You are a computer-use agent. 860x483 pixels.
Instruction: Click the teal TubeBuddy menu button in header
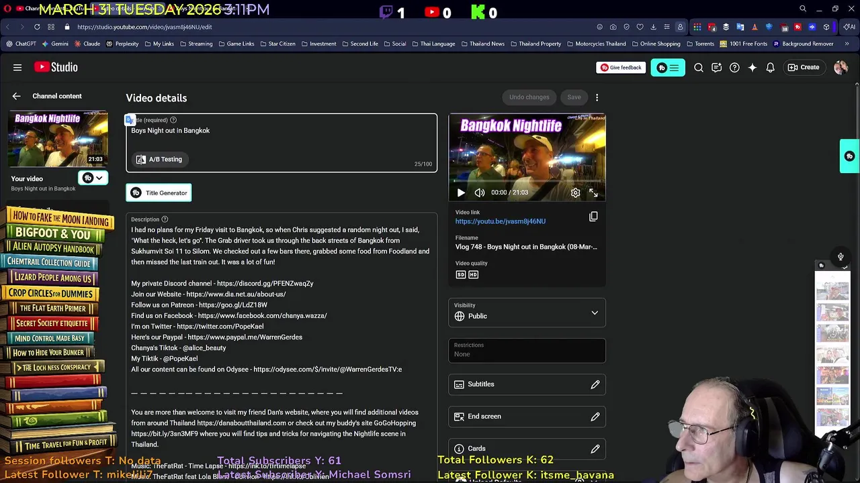(x=668, y=68)
